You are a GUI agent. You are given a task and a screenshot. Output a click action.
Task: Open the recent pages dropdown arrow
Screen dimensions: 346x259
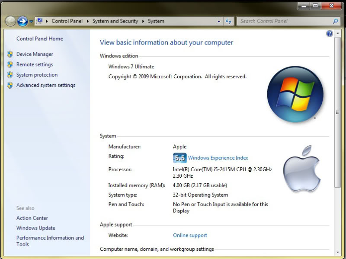pos(31,21)
